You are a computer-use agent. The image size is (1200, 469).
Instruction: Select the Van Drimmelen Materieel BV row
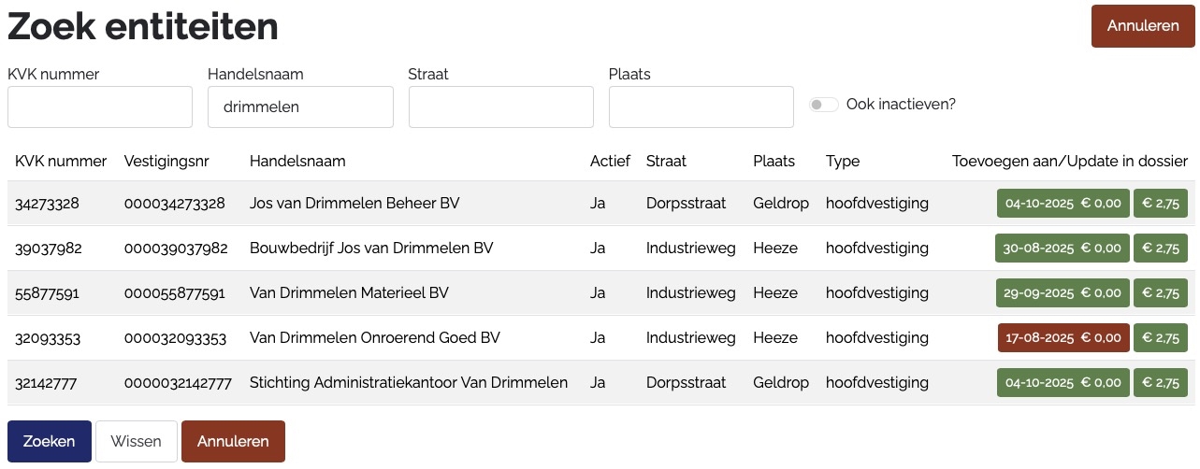point(349,293)
